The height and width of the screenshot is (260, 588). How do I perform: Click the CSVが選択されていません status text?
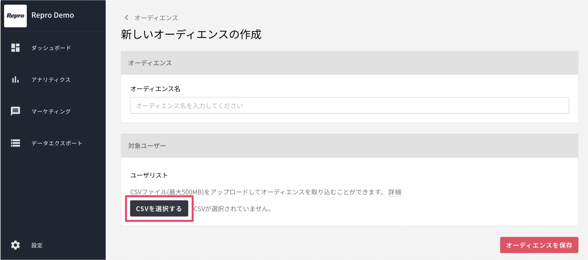pyautogui.click(x=232, y=209)
